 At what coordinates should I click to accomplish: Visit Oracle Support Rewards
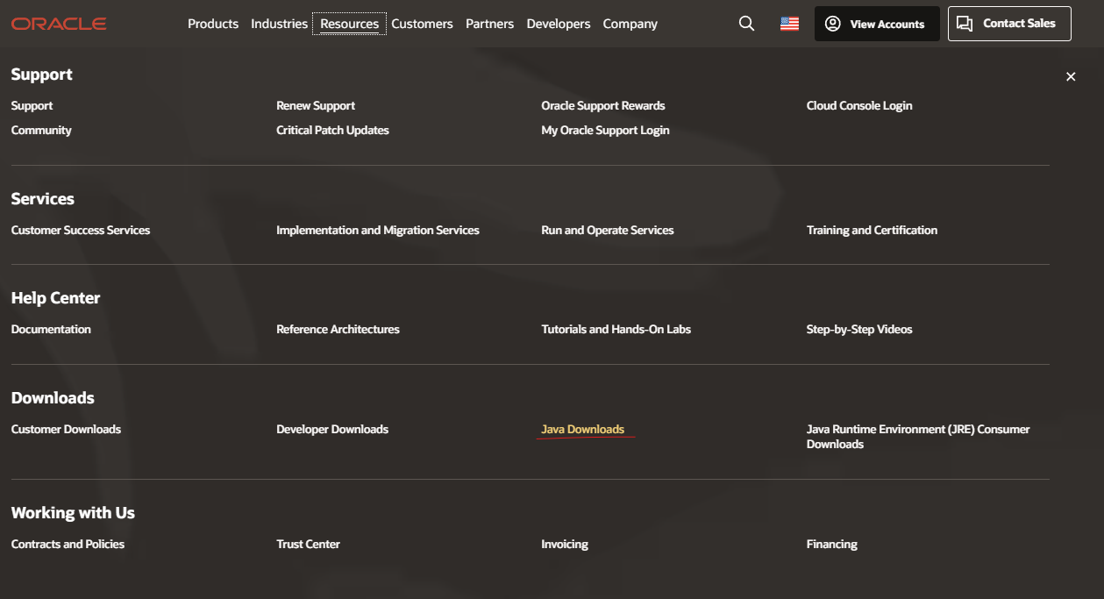pos(603,105)
